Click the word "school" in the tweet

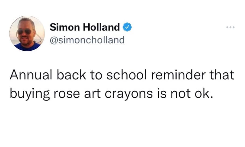coord(125,75)
